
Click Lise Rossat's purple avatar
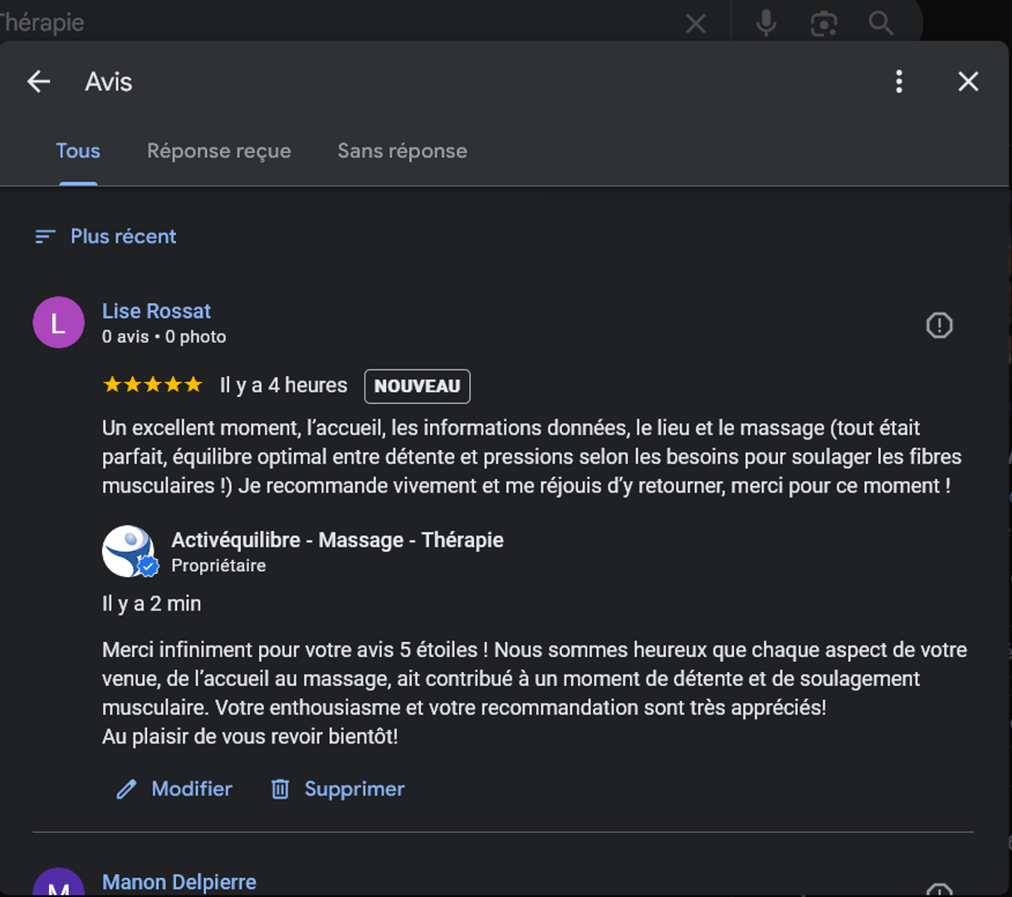[x=58, y=322]
